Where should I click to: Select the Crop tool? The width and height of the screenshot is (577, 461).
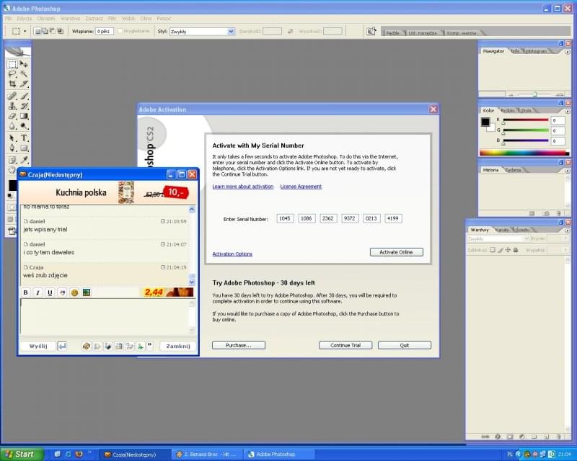tap(12, 84)
